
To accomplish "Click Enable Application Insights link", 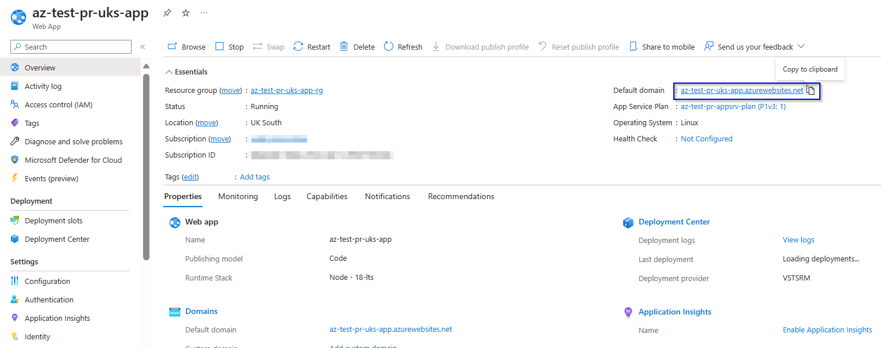I will tap(827, 330).
